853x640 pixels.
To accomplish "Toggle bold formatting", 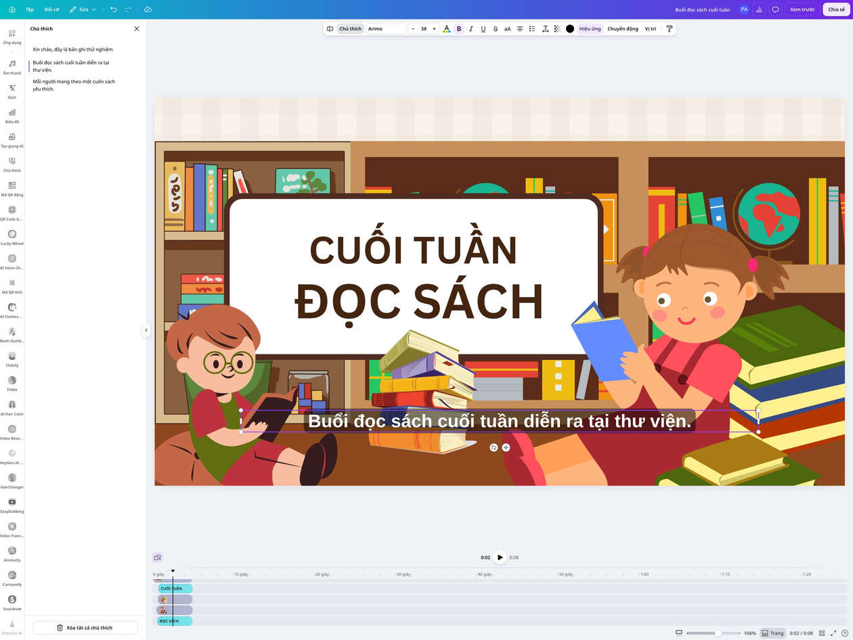I will [x=459, y=29].
